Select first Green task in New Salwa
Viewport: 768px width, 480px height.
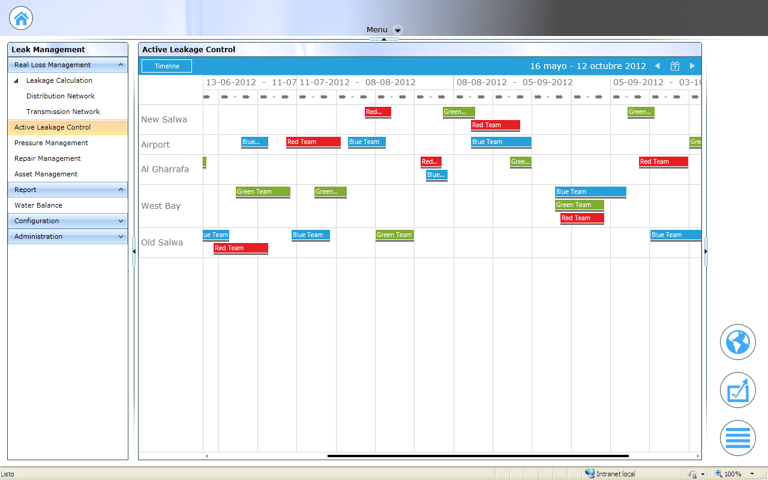click(459, 112)
